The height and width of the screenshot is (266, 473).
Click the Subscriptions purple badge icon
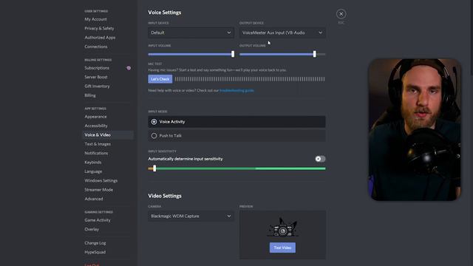pos(129,68)
